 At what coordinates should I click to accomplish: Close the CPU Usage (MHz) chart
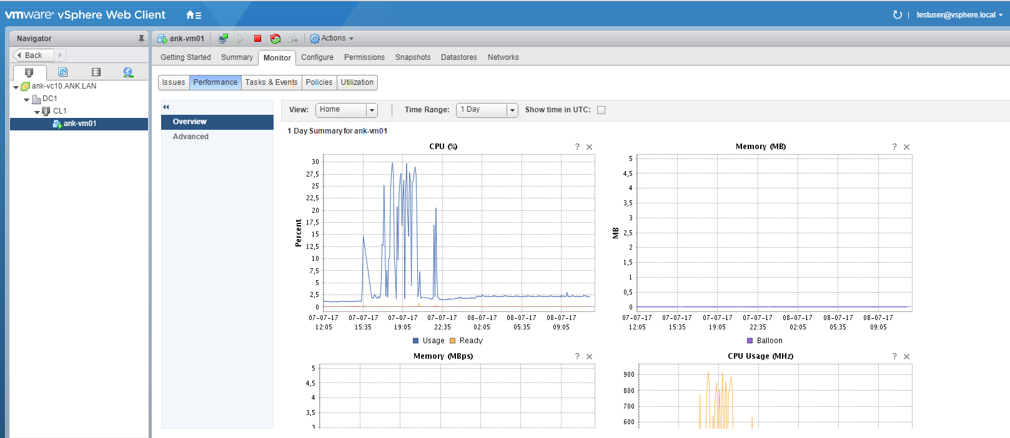(906, 356)
